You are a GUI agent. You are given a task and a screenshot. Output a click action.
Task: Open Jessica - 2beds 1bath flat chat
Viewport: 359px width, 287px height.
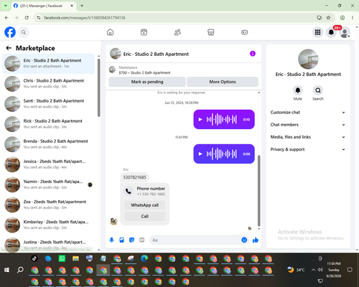tap(48, 164)
